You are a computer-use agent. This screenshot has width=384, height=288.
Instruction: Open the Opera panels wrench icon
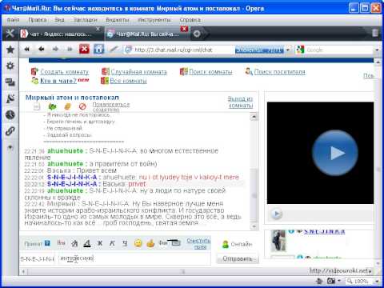[10, 34]
